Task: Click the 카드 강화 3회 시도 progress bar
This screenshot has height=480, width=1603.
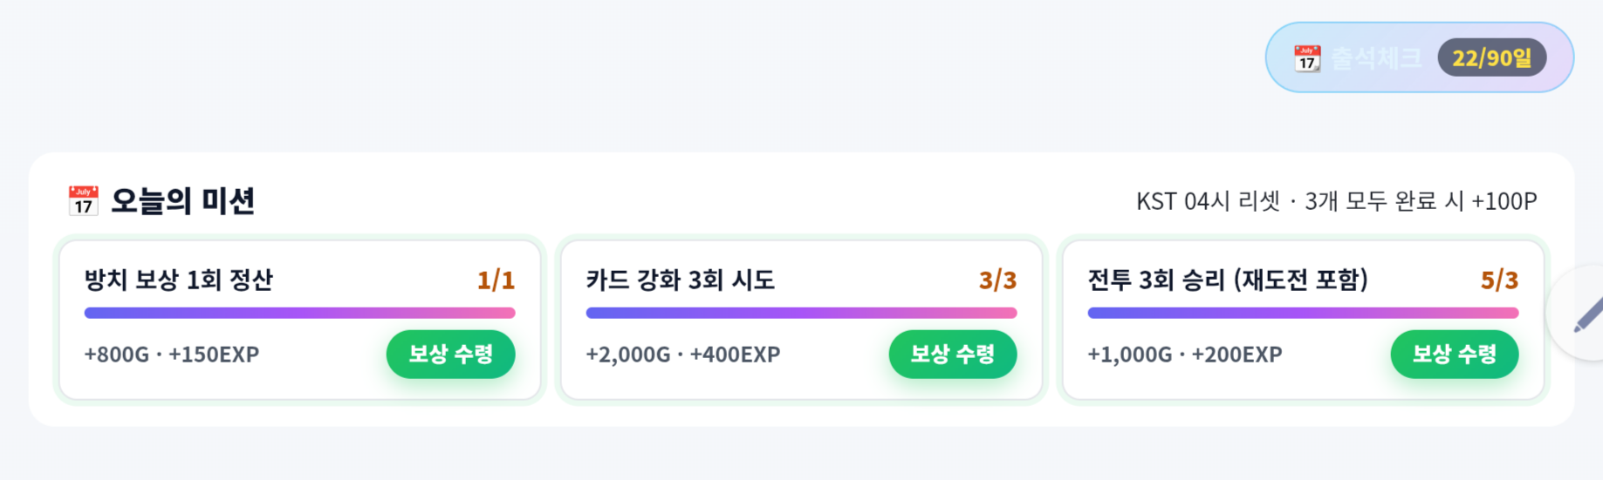Action: click(801, 313)
